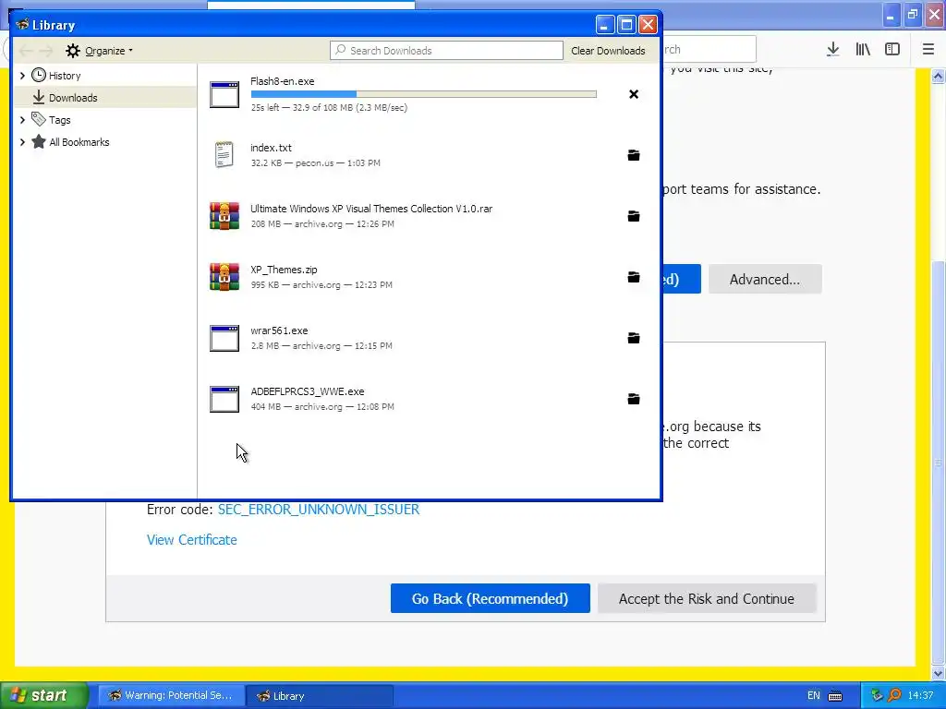Open containing folder for index.txt
This screenshot has height=709, width=946.
tap(634, 155)
